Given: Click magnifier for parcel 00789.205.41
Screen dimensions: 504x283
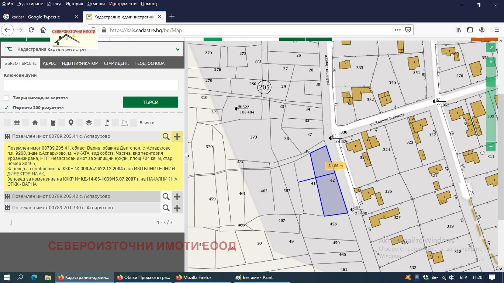Looking at the screenshot, I should coord(166,136).
